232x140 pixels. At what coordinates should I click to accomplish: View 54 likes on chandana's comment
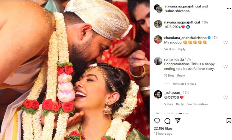tap(169, 49)
